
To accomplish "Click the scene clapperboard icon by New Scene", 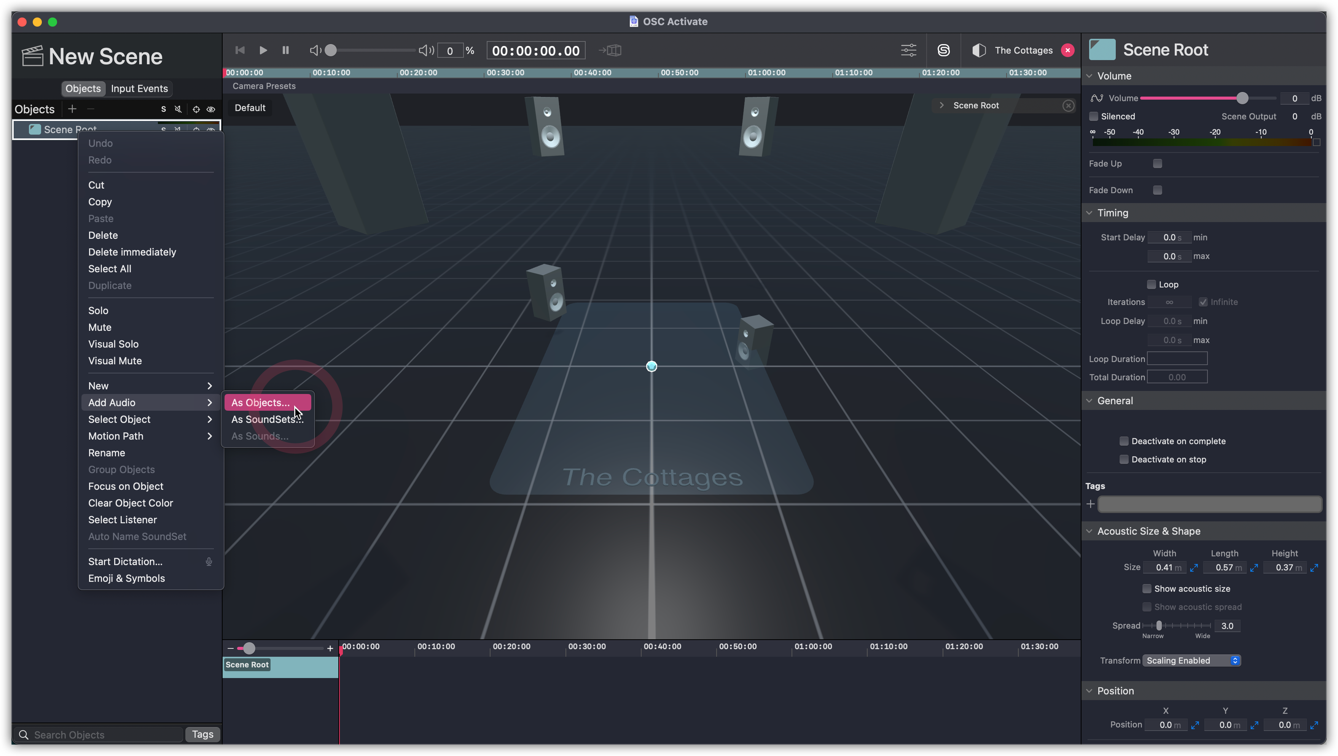I will [32, 56].
